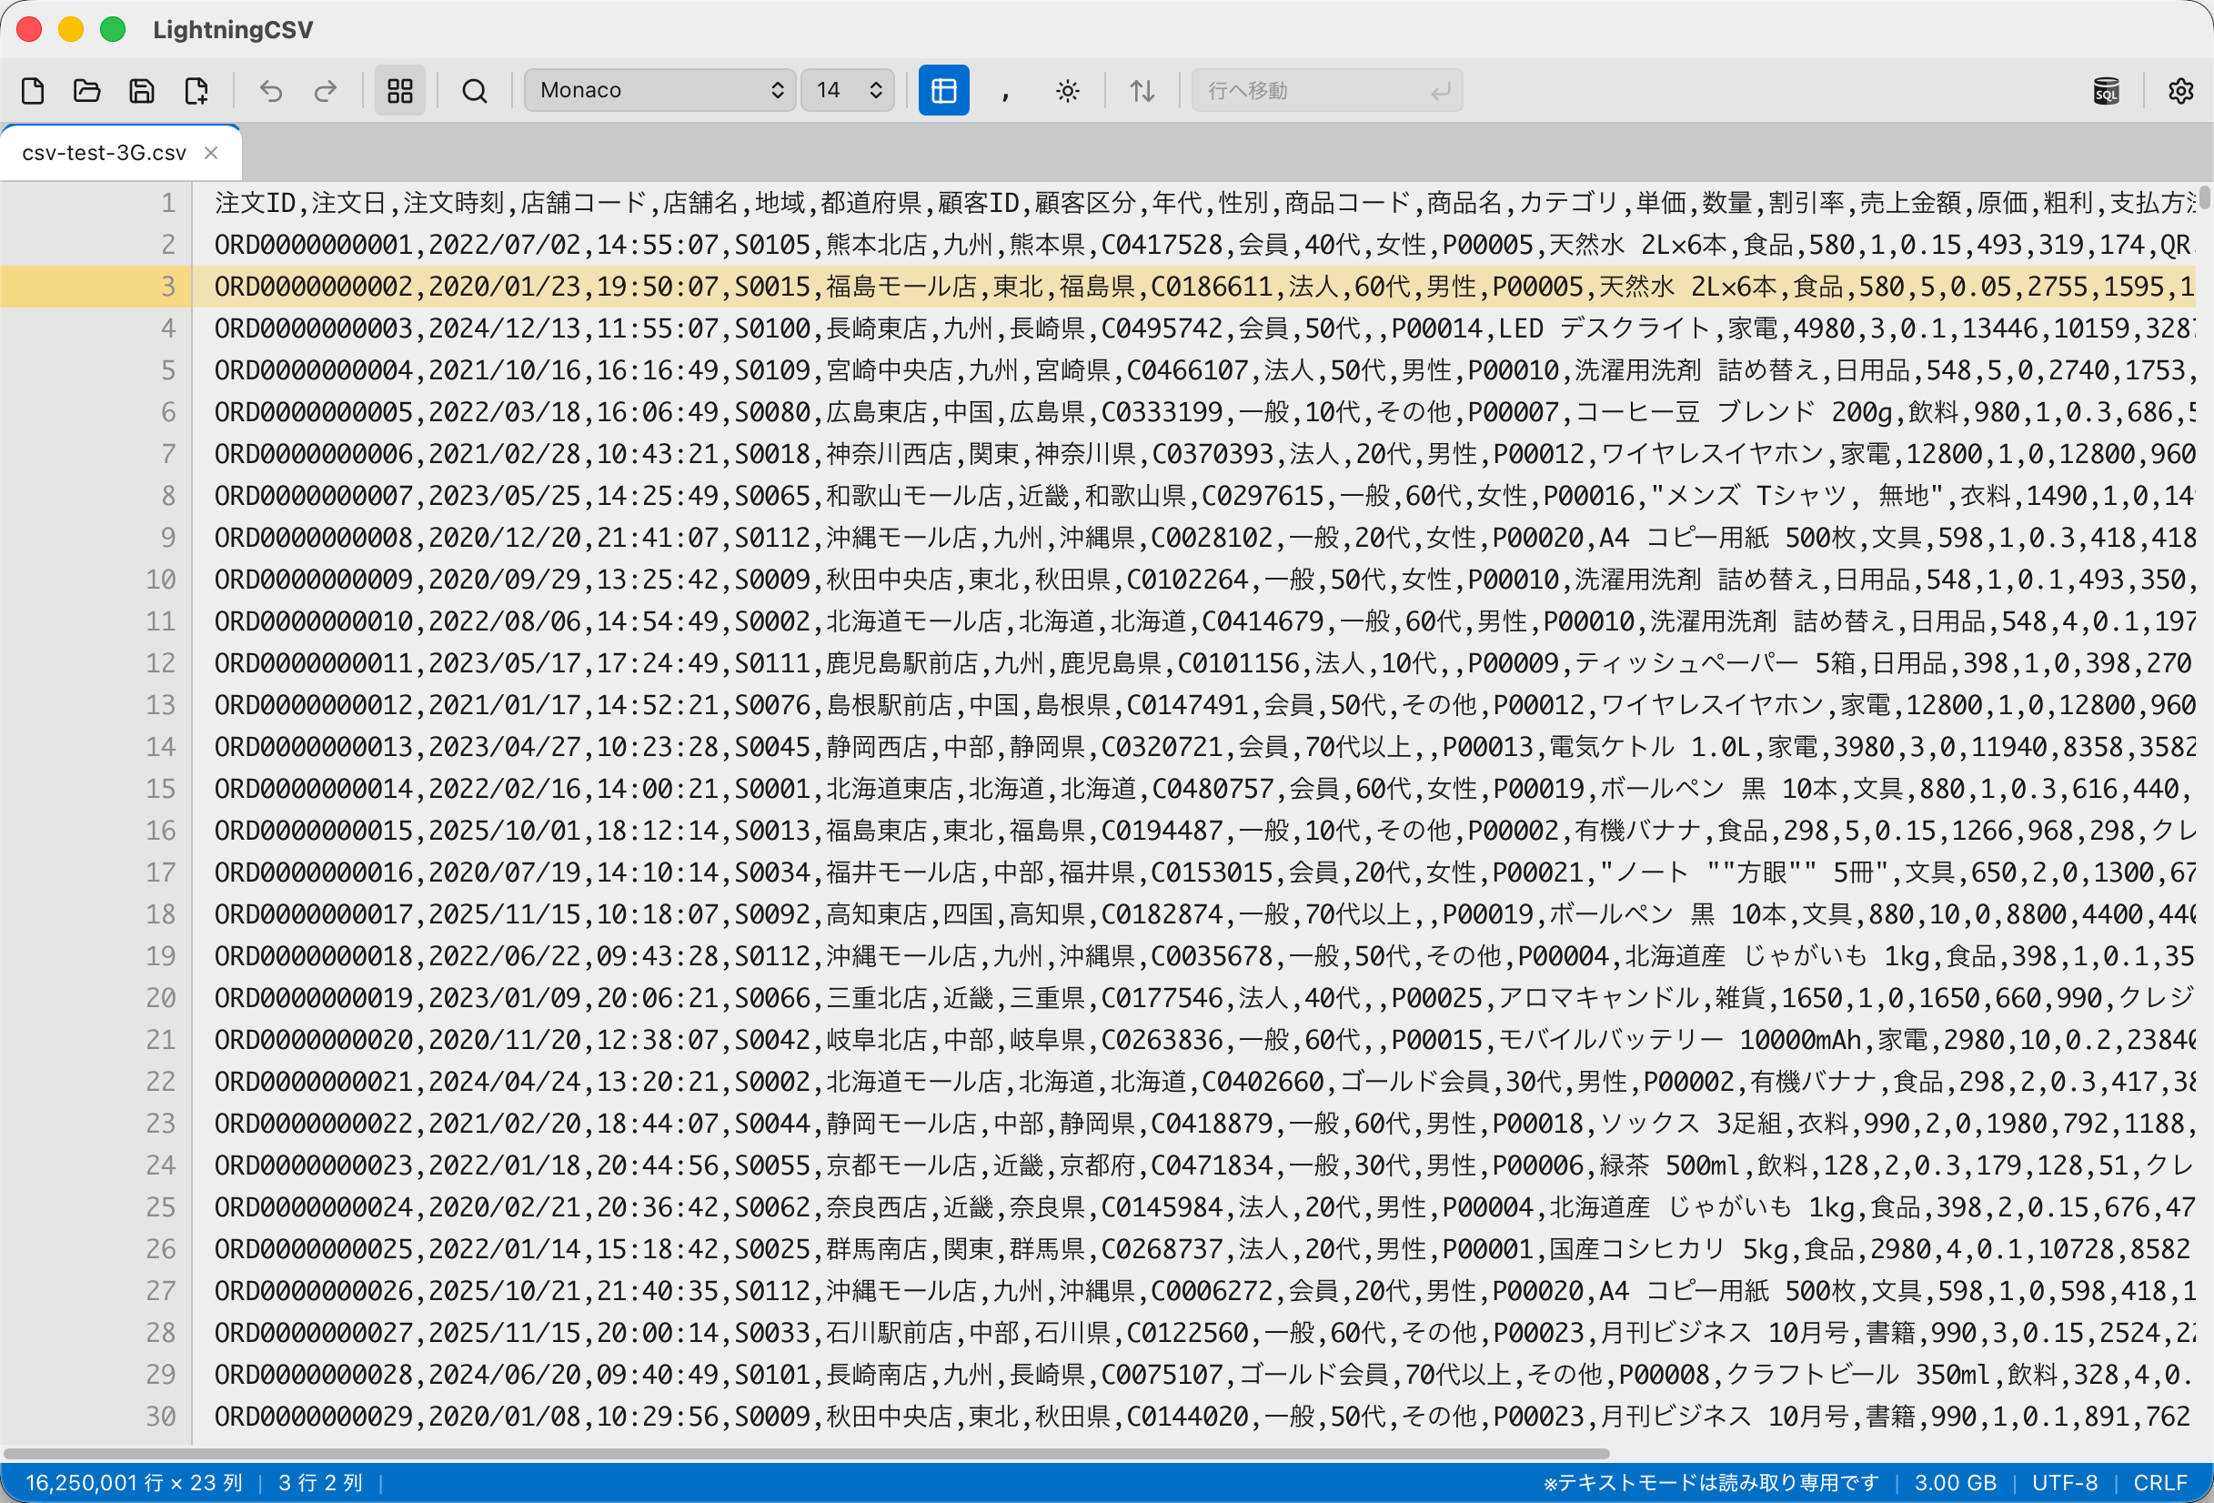This screenshot has width=2214, height=1503.
Task: Toggle the table mode button highlighted in blue
Action: [x=943, y=91]
